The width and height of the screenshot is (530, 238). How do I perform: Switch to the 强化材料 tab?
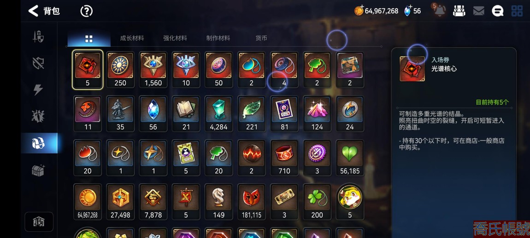175,38
